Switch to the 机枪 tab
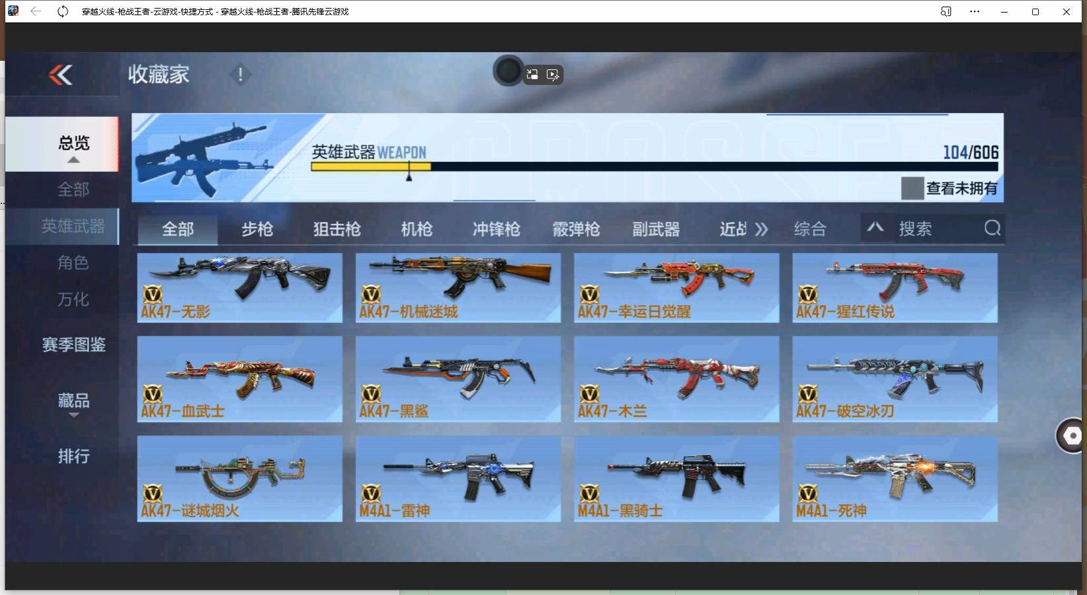The image size is (1087, 595). click(417, 229)
